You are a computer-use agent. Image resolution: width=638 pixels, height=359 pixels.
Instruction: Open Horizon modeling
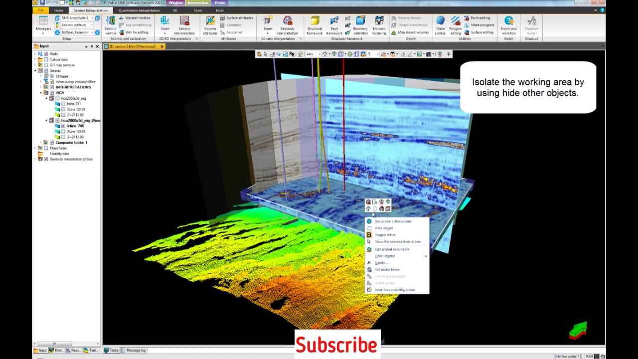point(379,25)
